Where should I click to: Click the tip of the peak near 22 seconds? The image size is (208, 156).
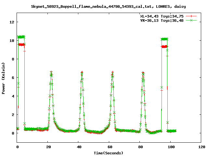pos(51,72)
